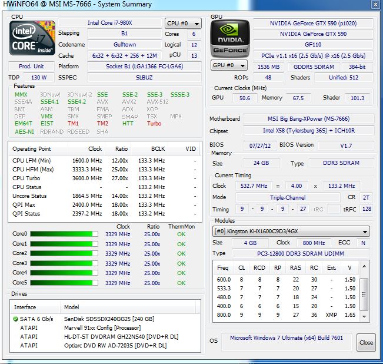Click the SSE4.2 feature label
The width and height of the screenshot is (383, 364).
(x=76, y=101)
